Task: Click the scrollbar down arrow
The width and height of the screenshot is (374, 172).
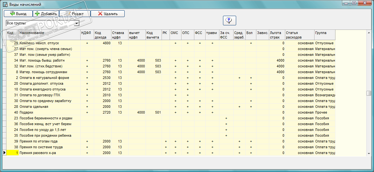Action: [369, 154]
